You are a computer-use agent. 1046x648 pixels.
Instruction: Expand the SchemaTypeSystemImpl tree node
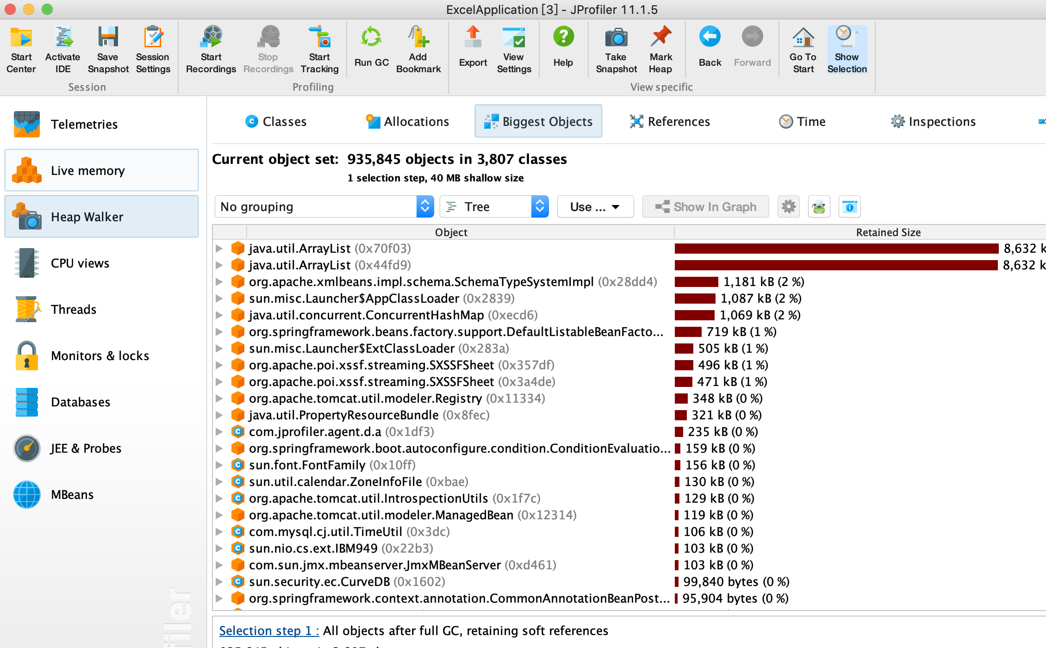point(219,282)
